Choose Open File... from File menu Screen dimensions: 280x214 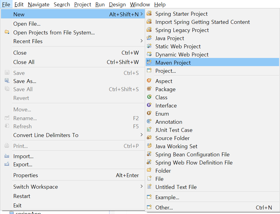pos(73,24)
